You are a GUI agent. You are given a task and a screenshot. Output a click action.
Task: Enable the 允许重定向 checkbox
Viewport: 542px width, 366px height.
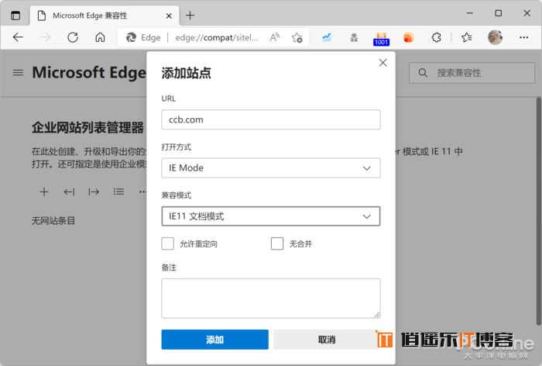[x=168, y=243]
